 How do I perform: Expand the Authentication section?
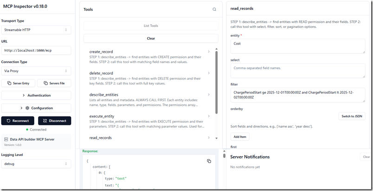tap(36, 95)
